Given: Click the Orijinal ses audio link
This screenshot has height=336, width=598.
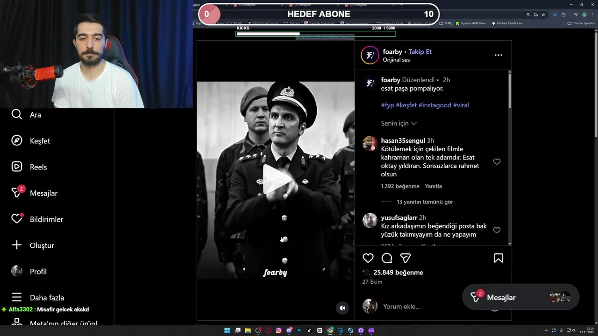Looking at the screenshot, I should tap(396, 60).
